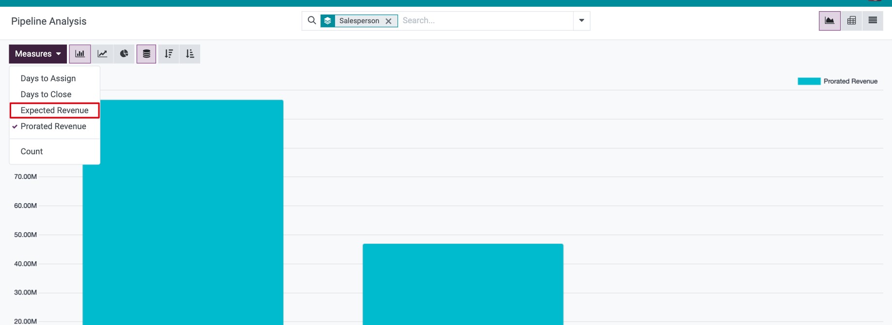892x325 pixels.
Task: Toggle the stacked chart option
Action: click(146, 54)
